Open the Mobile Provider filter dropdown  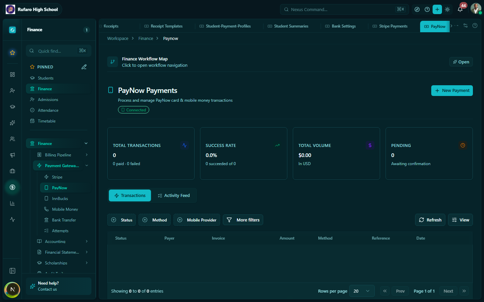[197, 220]
